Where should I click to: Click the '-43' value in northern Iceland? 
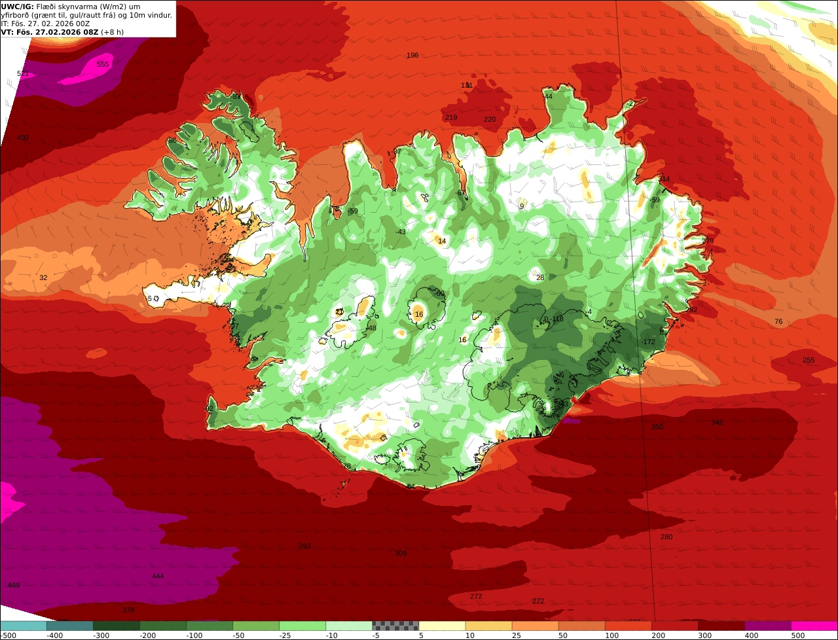tap(401, 232)
